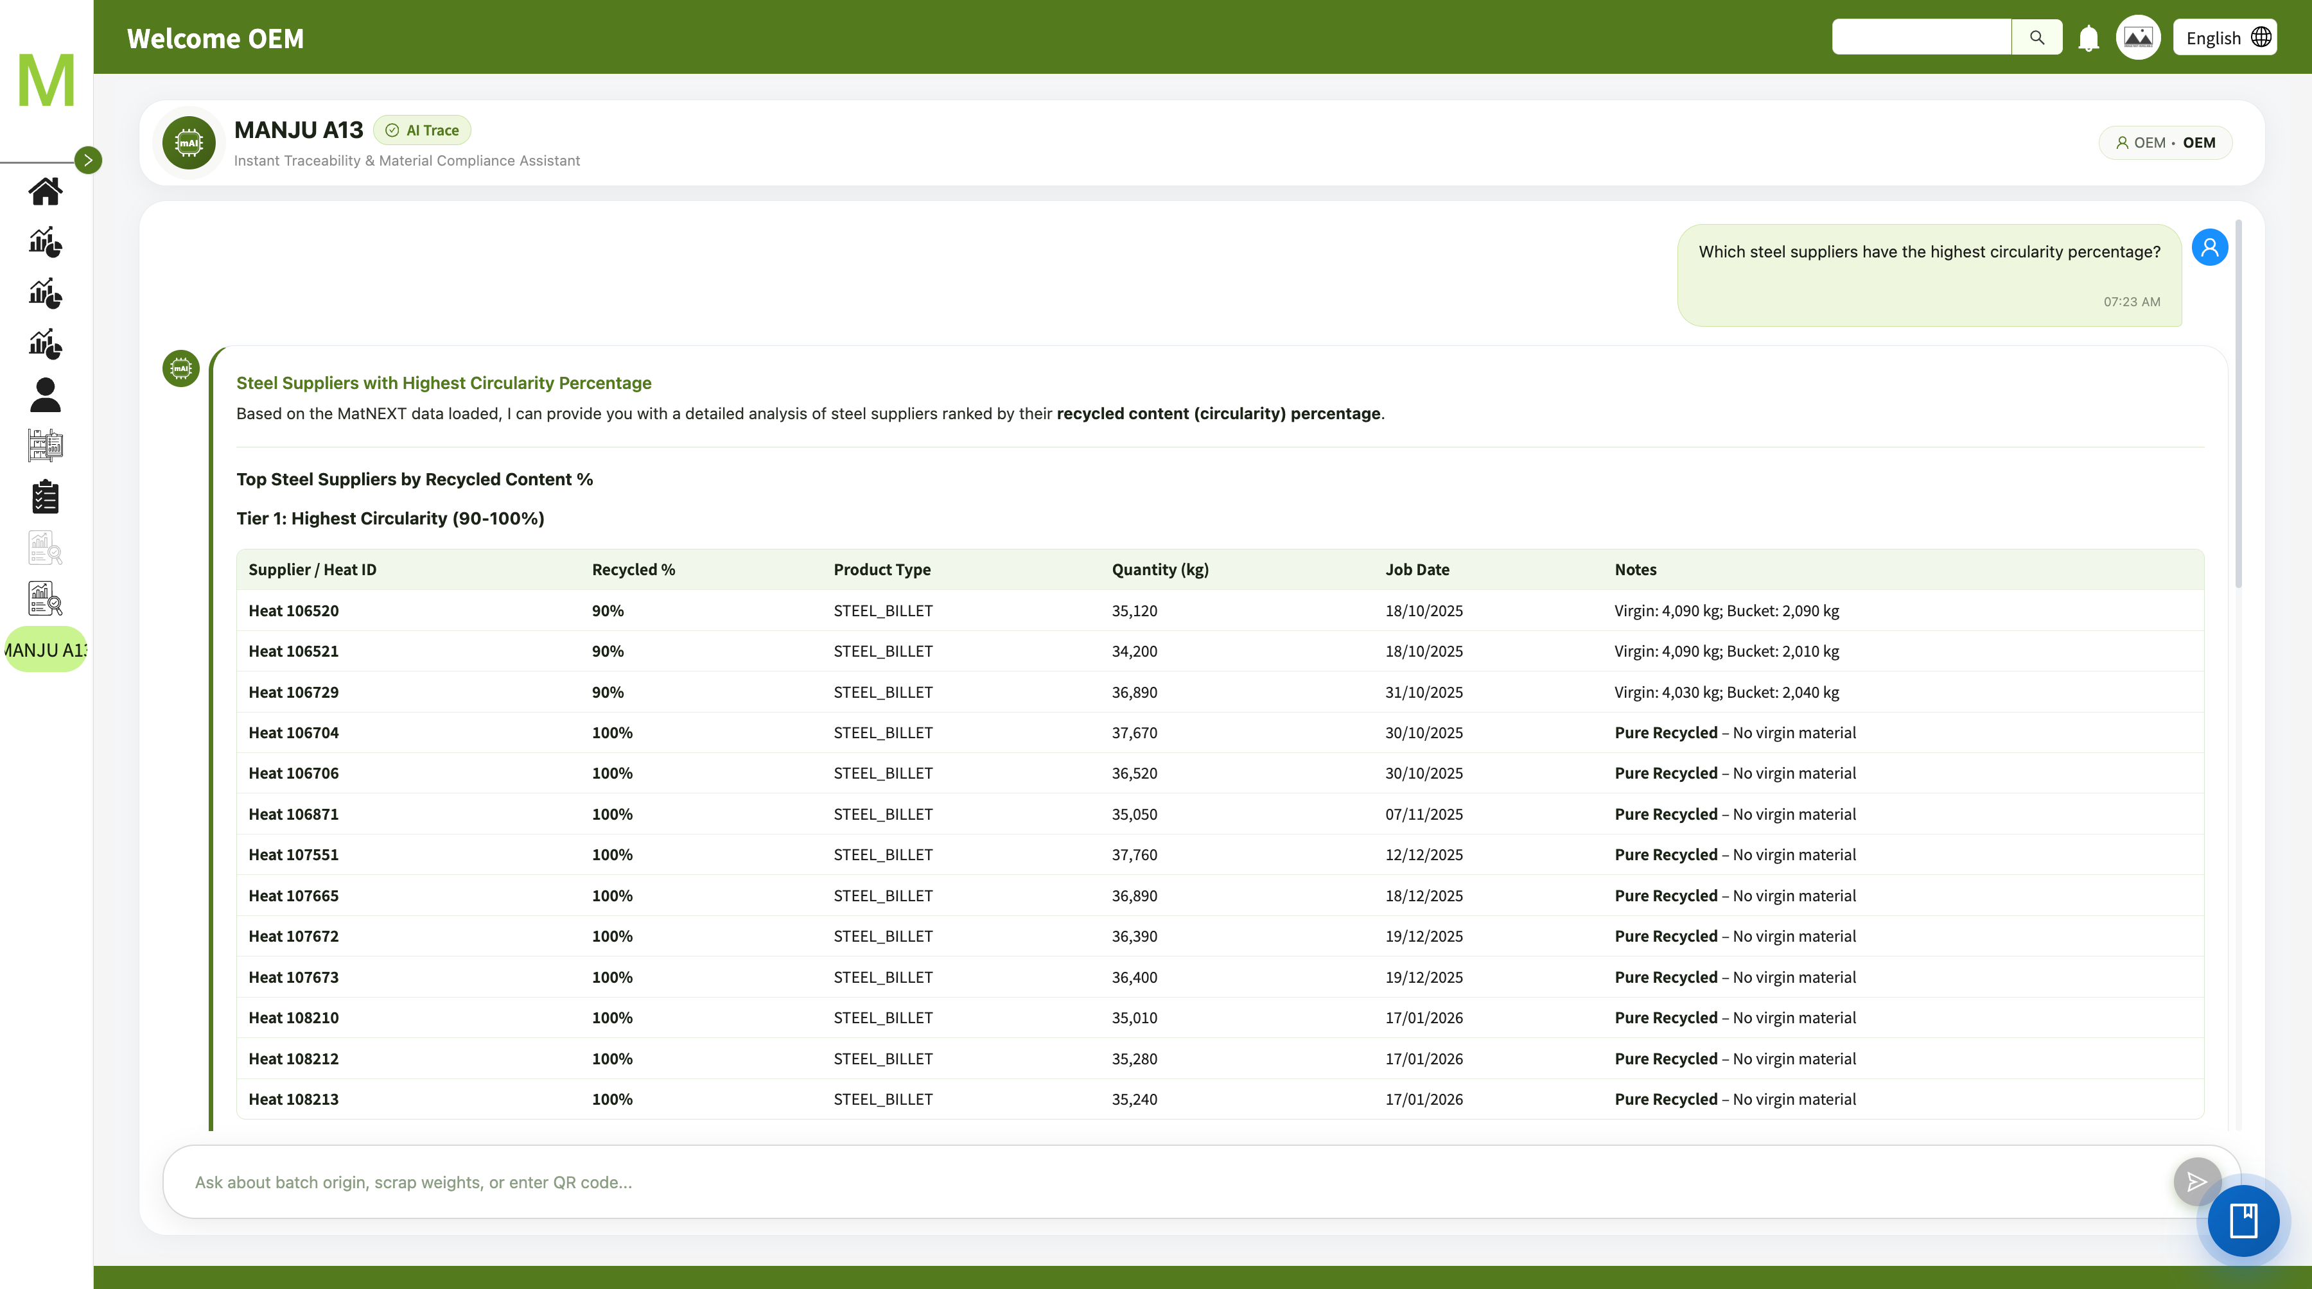Open notifications bell

click(2089, 39)
